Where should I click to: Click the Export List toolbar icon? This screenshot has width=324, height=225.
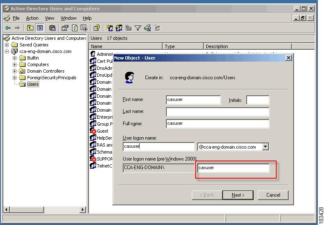(x=84, y=28)
